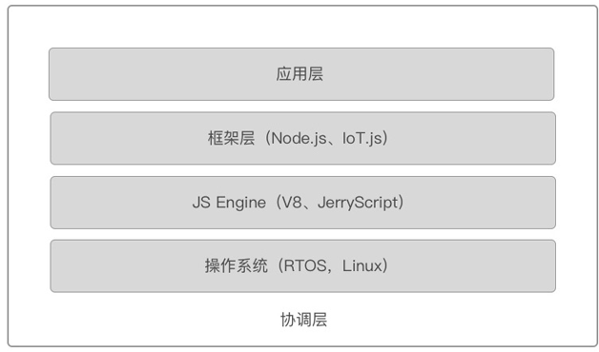Click the IoT.js text in the framework layer
This screenshot has height=352, width=599.
(362, 138)
